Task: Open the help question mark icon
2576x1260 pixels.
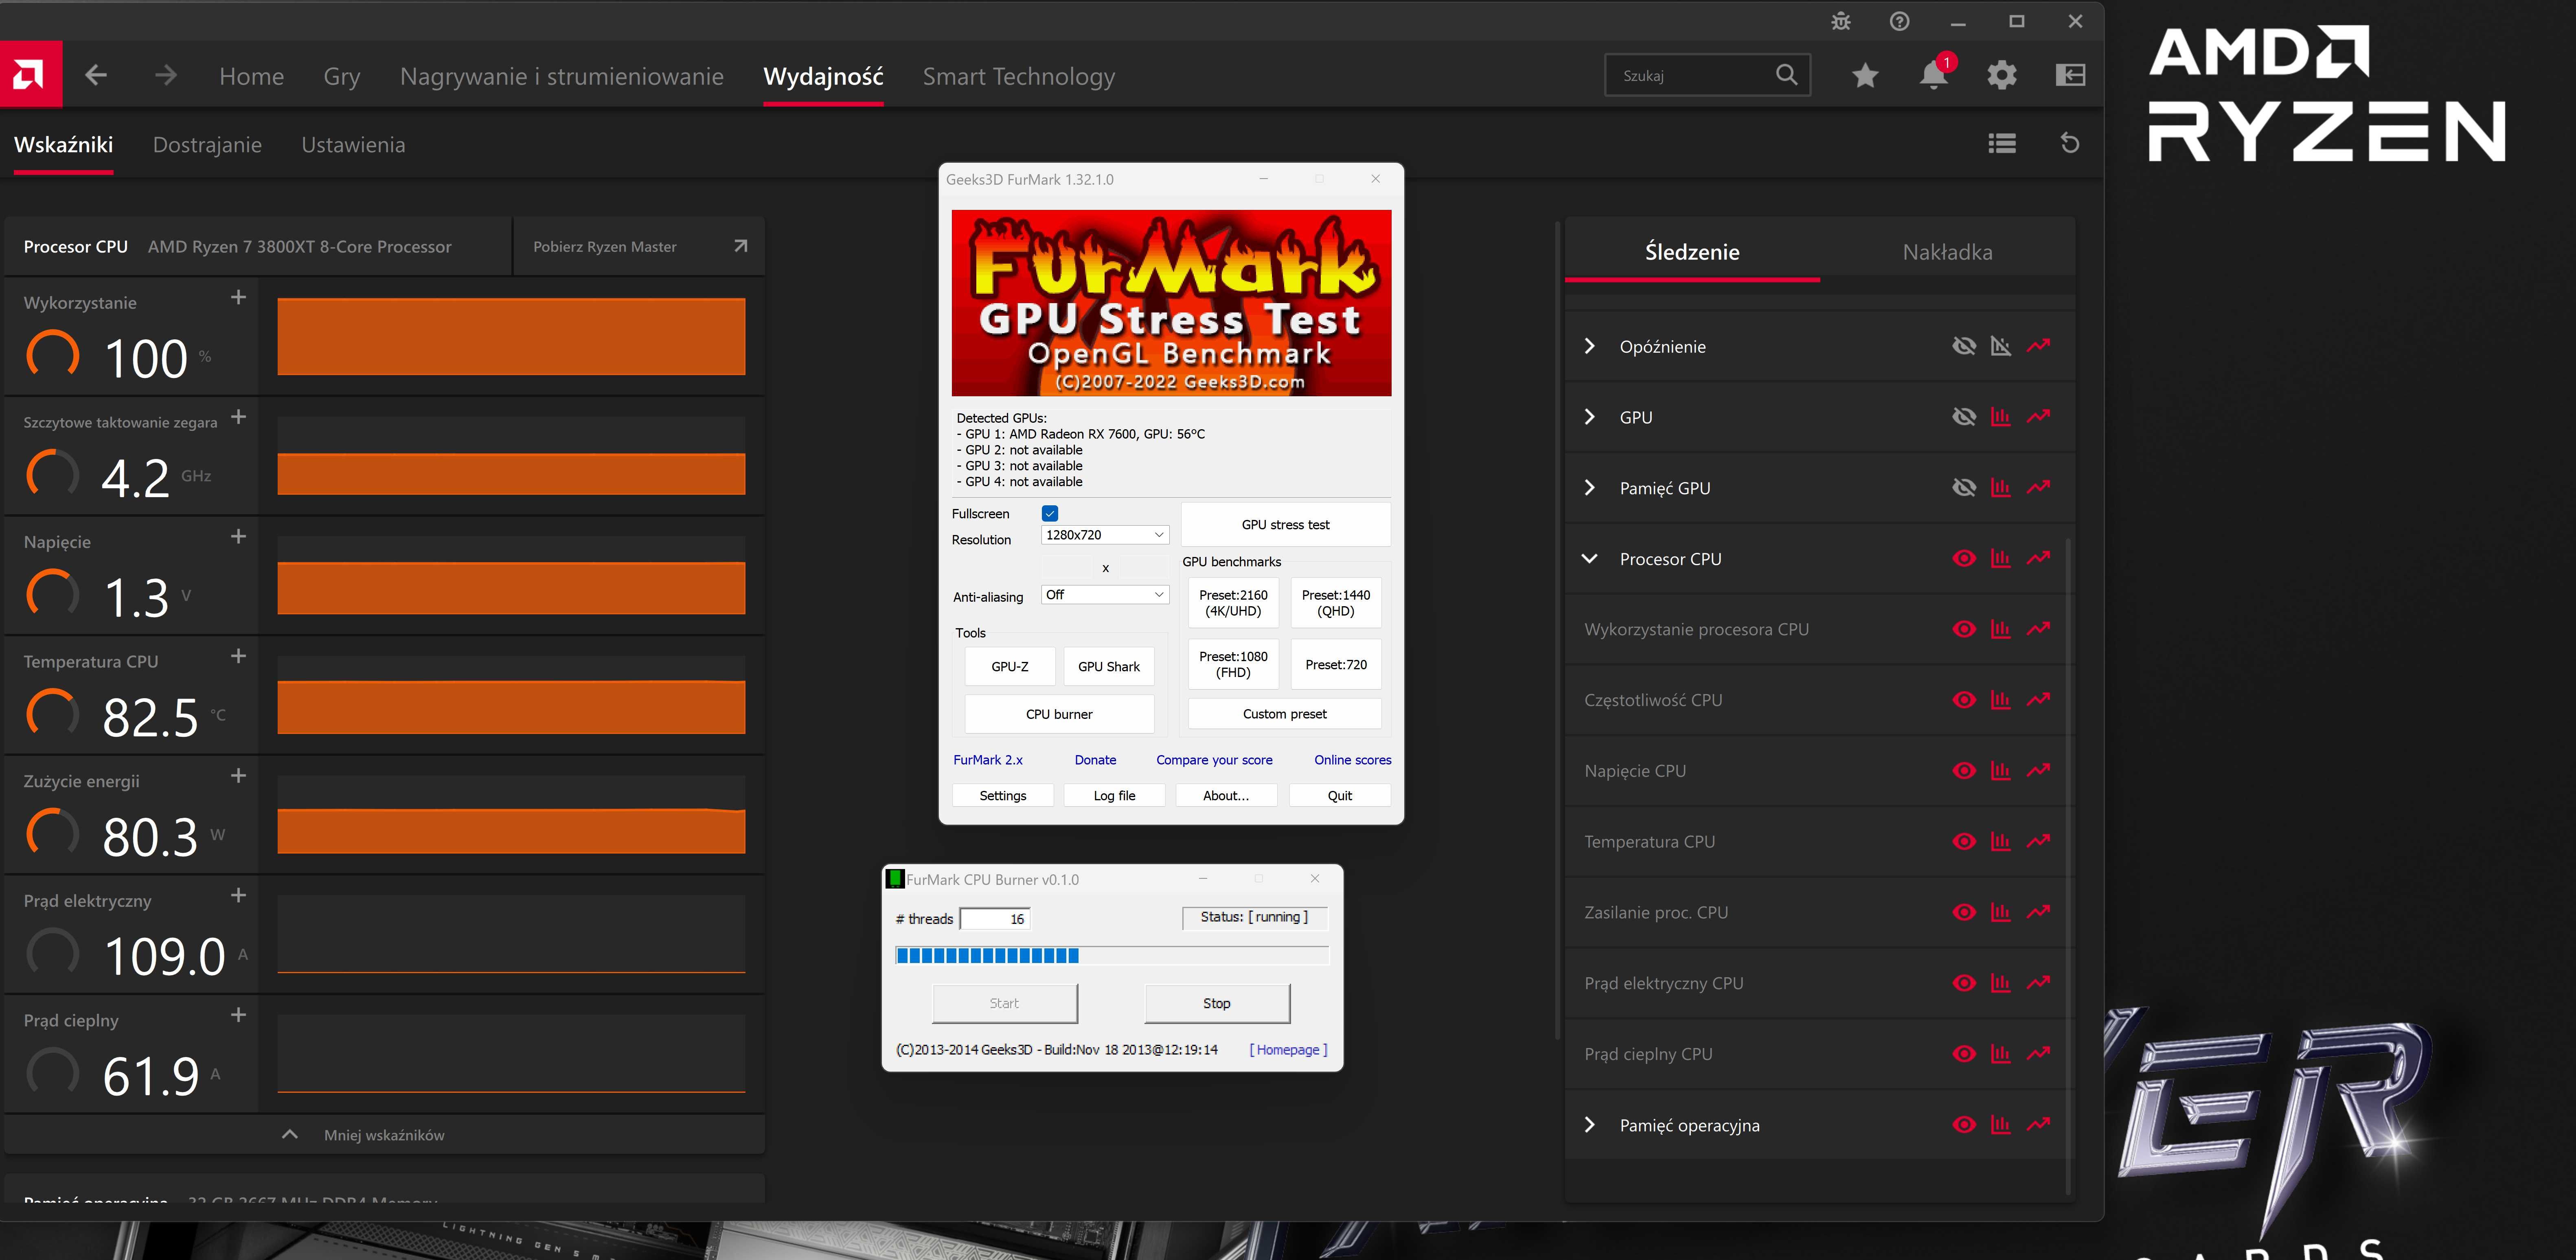Action: pyautogui.click(x=1899, y=21)
